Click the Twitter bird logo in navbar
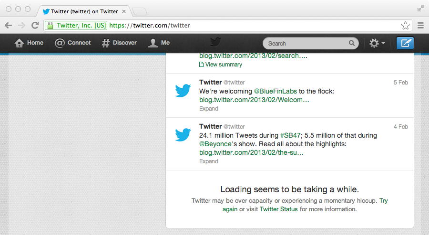This screenshot has height=235, width=429. click(x=215, y=42)
